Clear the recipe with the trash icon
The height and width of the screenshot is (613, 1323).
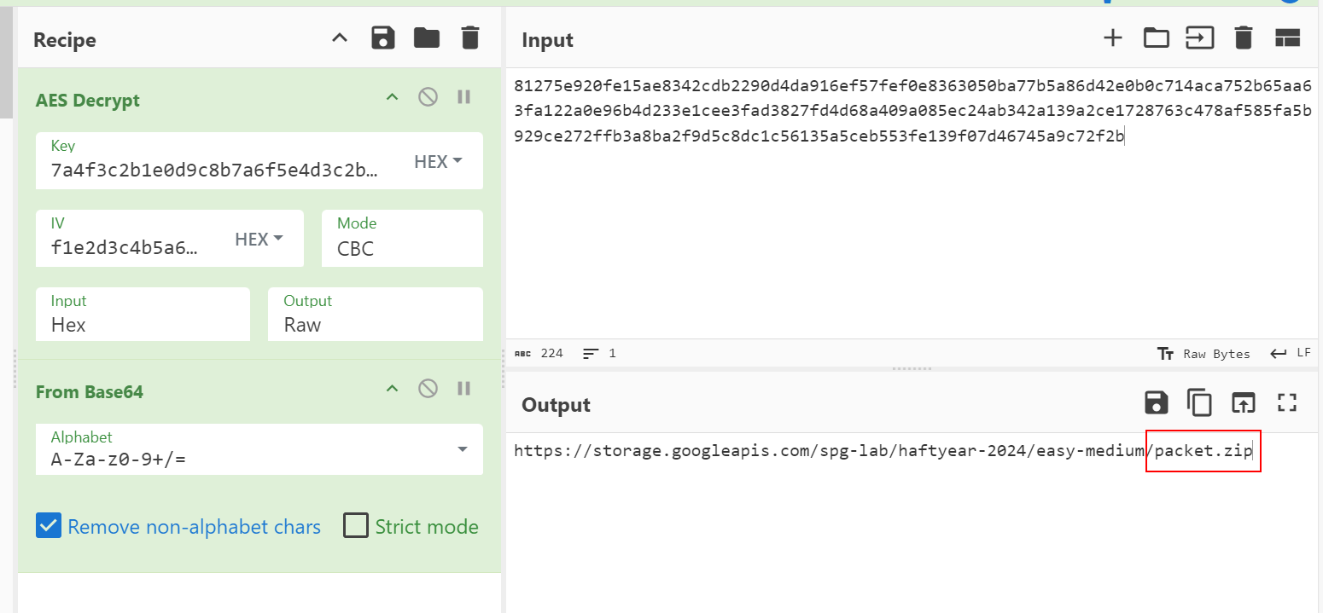tap(469, 38)
